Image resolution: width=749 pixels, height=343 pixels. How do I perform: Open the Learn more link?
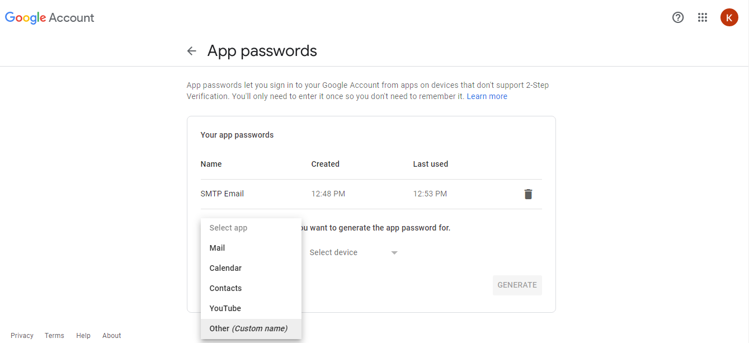click(487, 96)
